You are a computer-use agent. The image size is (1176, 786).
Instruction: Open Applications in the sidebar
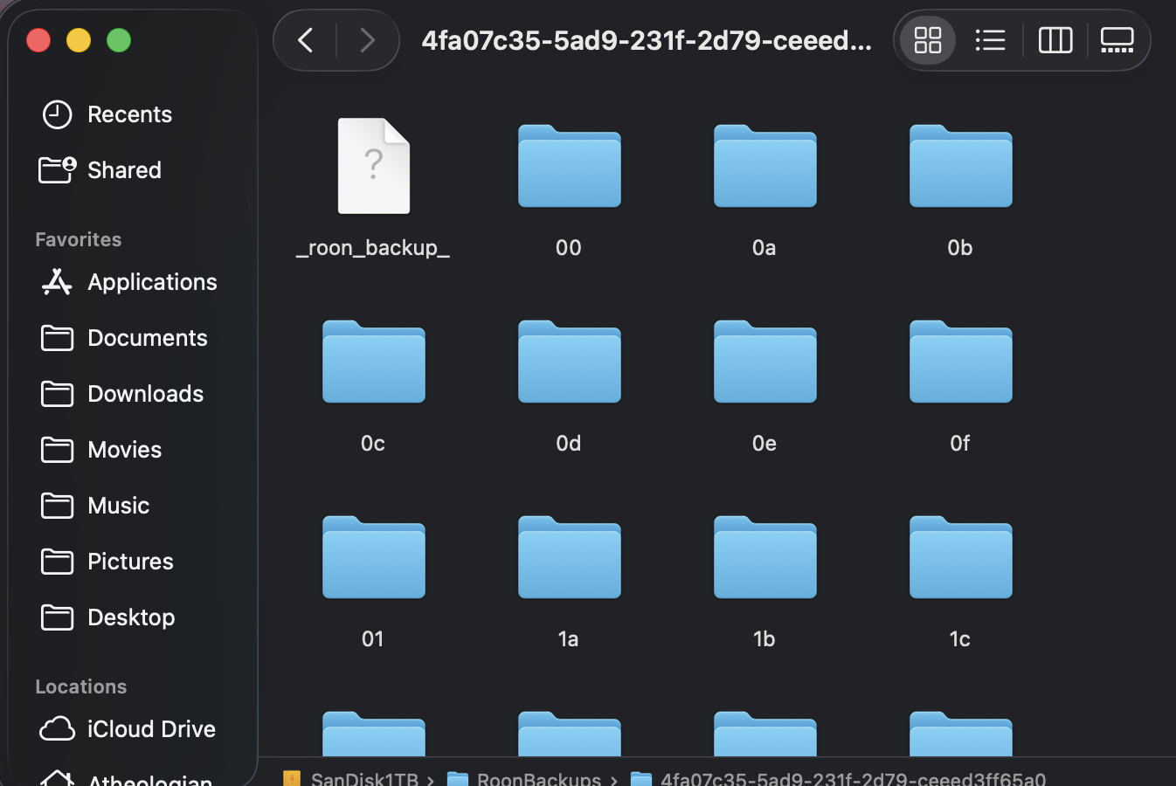pyautogui.click(x=151, y=282)
